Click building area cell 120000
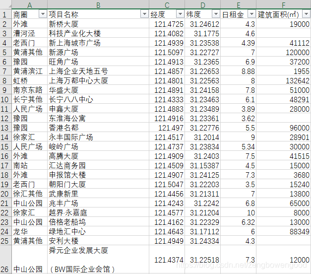311x274 pixels. (x=283, y=52)
